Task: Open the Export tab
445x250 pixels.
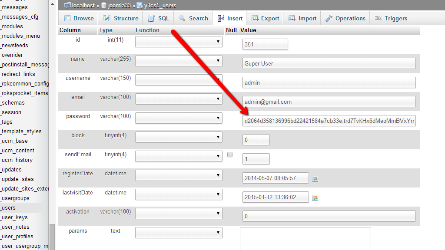Action: point(265,18)
